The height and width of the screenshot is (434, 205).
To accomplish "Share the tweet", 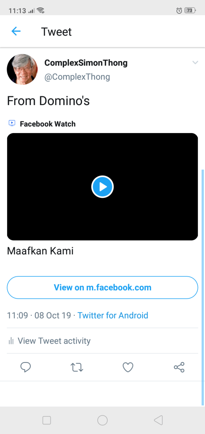I will pyautogui.click(x=179, y=367).
